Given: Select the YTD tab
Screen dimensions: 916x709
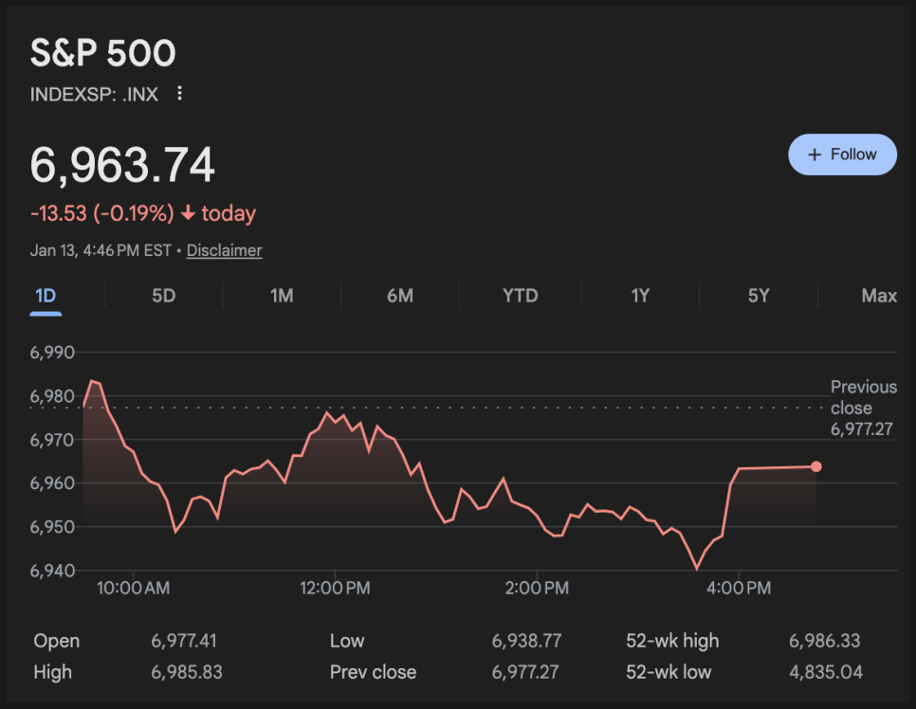Looking at the screenshot, I should 520,296.
